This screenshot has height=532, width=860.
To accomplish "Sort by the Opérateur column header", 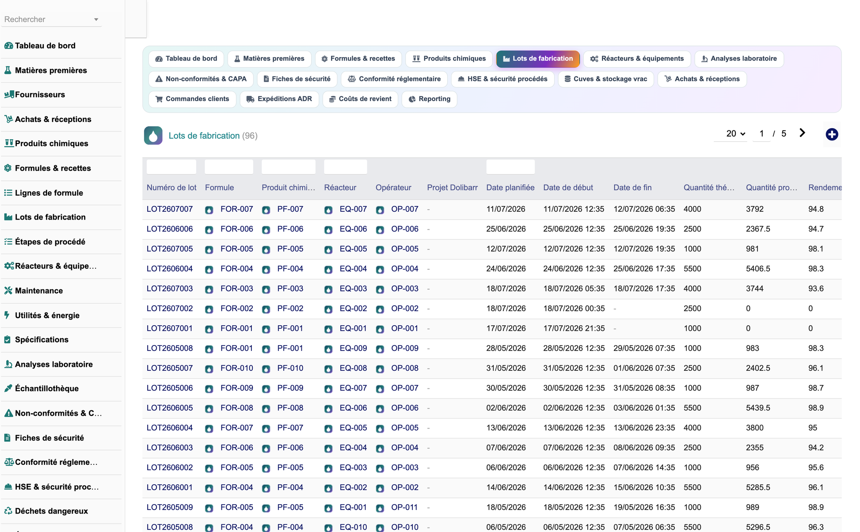I will click(x=393, y=188).
